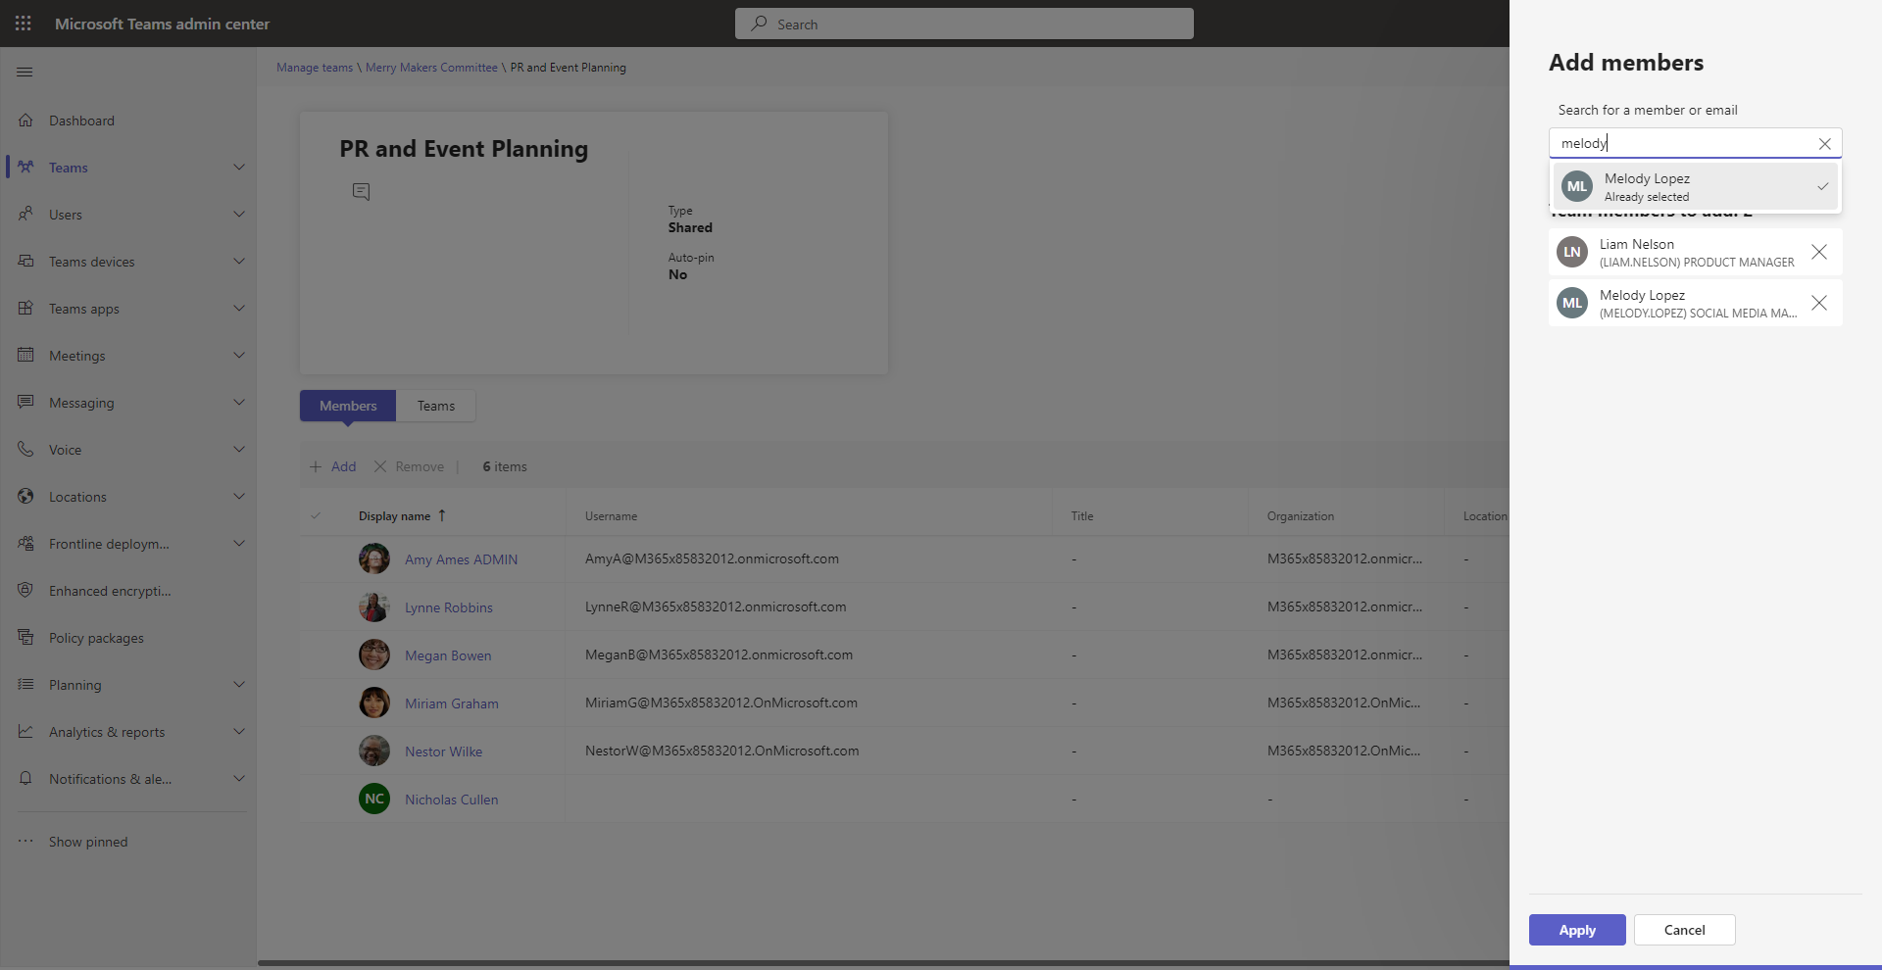Expand the Users navigation section
Image resolution: width=1882 pixels, height=970 pixels.
pyautogui.click(x=239, y=214)
